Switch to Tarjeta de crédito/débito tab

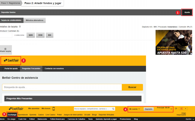point(11,20)
